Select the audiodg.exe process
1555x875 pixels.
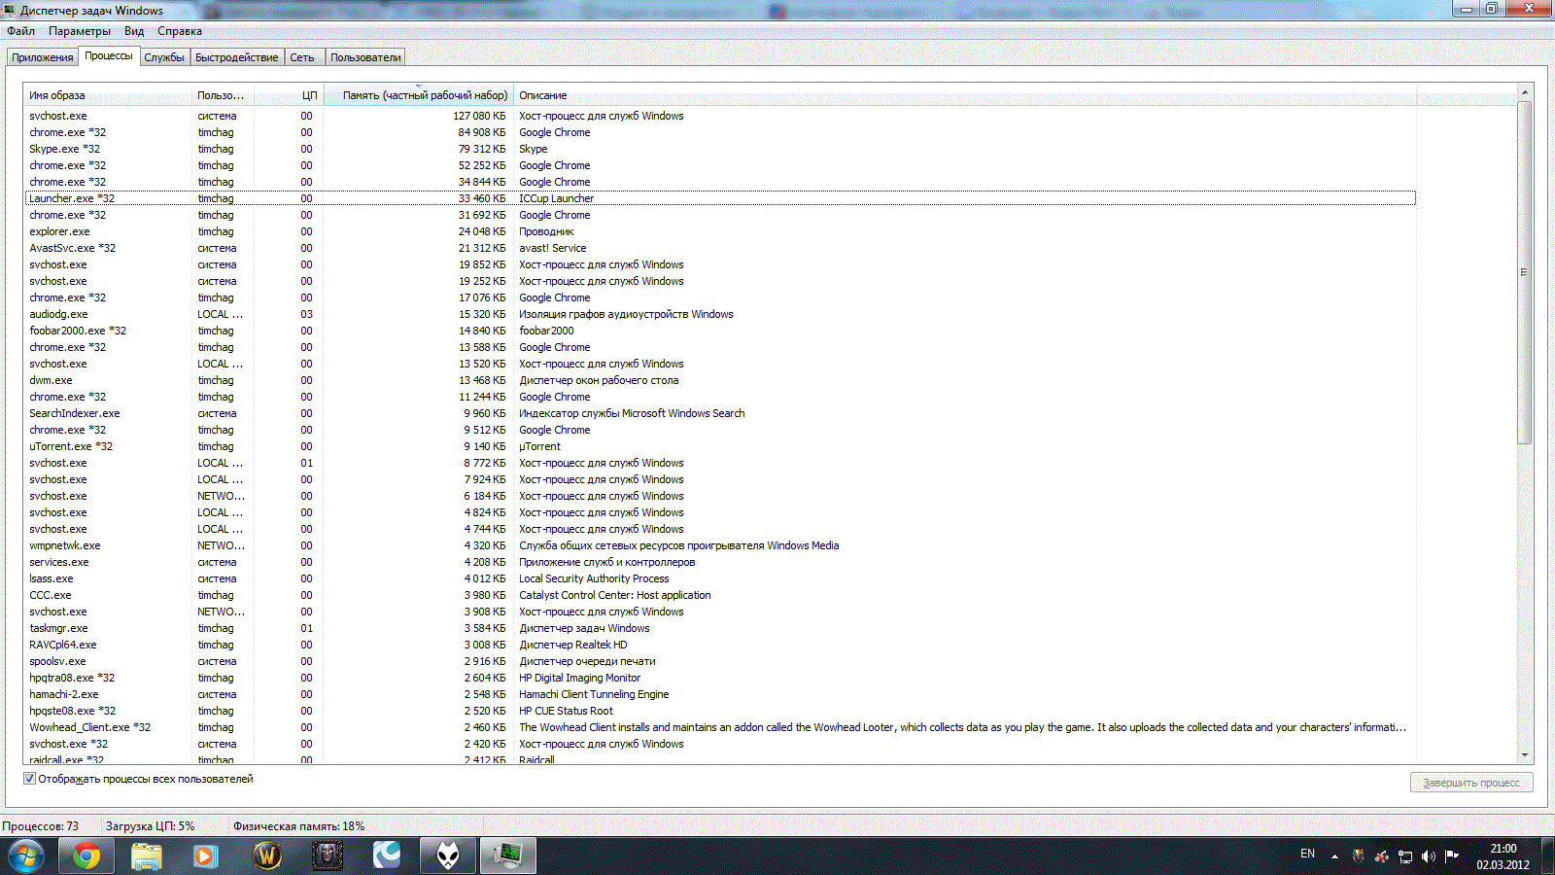[720, 314]
